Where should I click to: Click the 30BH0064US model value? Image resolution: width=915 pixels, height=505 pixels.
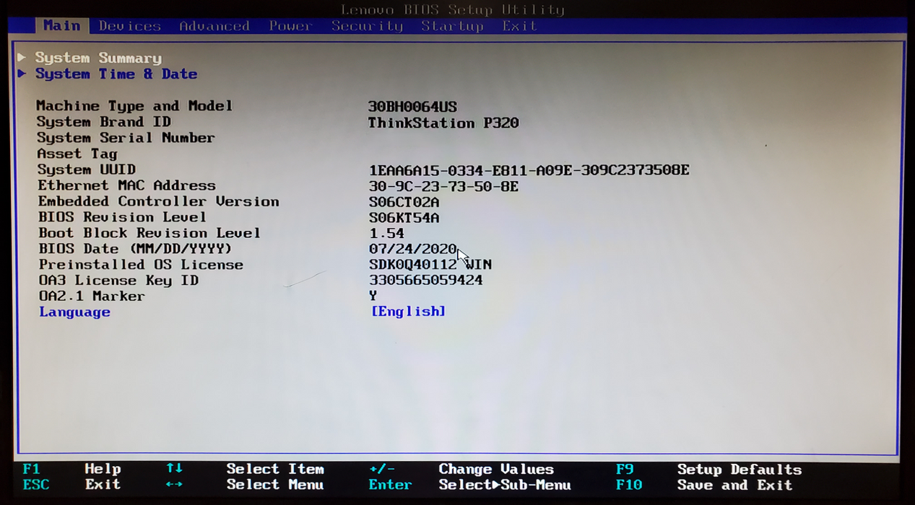click(412, 107)
